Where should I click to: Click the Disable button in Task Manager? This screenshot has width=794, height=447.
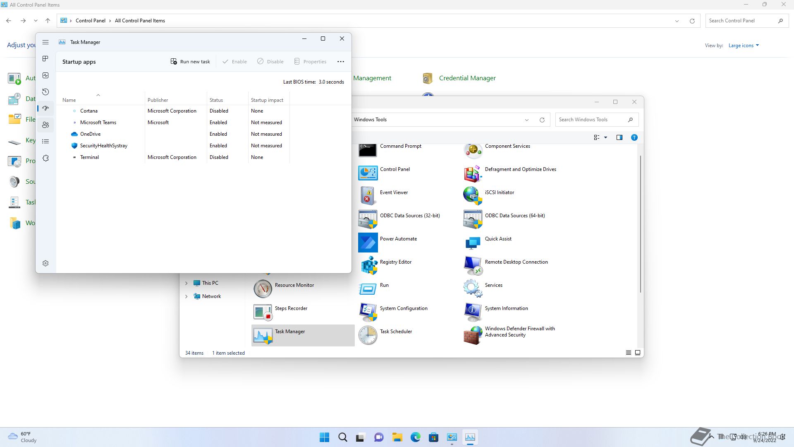coord(270,62)
